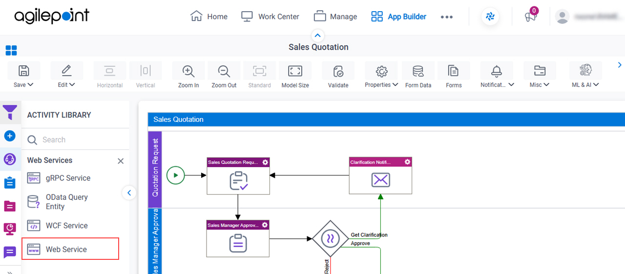625x274 pixels.
Task: Expand the Properties dropdown arrow
Action: [x=395, y=84]
